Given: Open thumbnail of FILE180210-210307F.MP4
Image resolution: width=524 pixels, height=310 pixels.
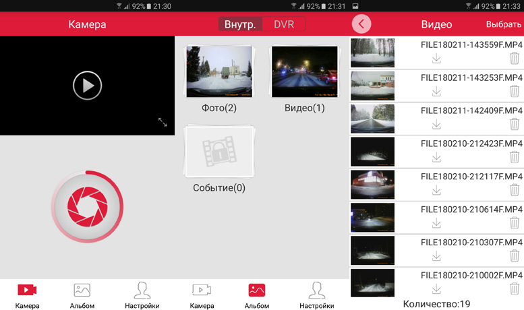Looking at the screenshot, I should [x=372, y=250].
